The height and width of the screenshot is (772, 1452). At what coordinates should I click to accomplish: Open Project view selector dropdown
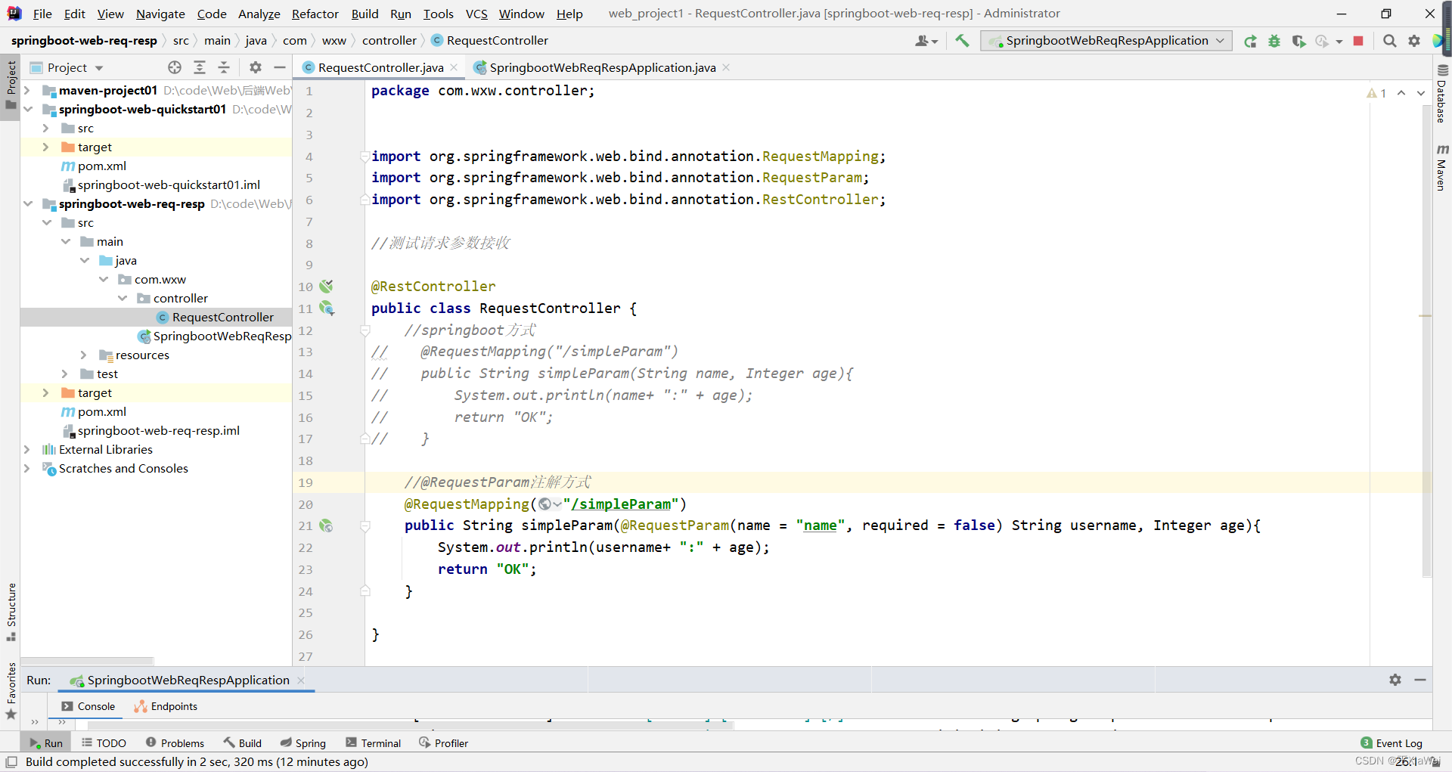pos(67,67)
